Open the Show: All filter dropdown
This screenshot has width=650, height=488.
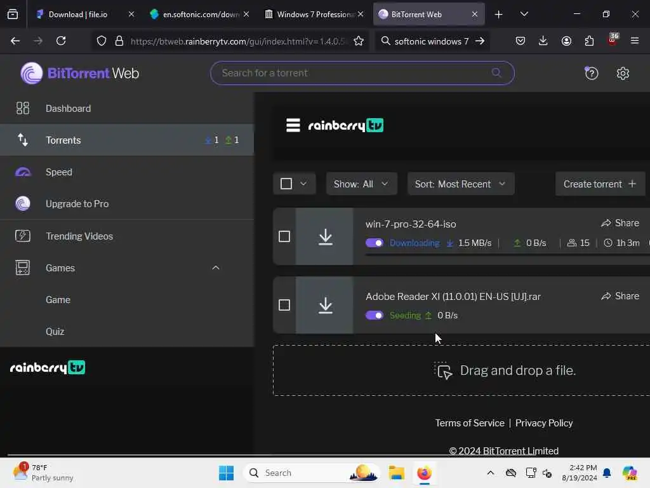coord(361,184)
